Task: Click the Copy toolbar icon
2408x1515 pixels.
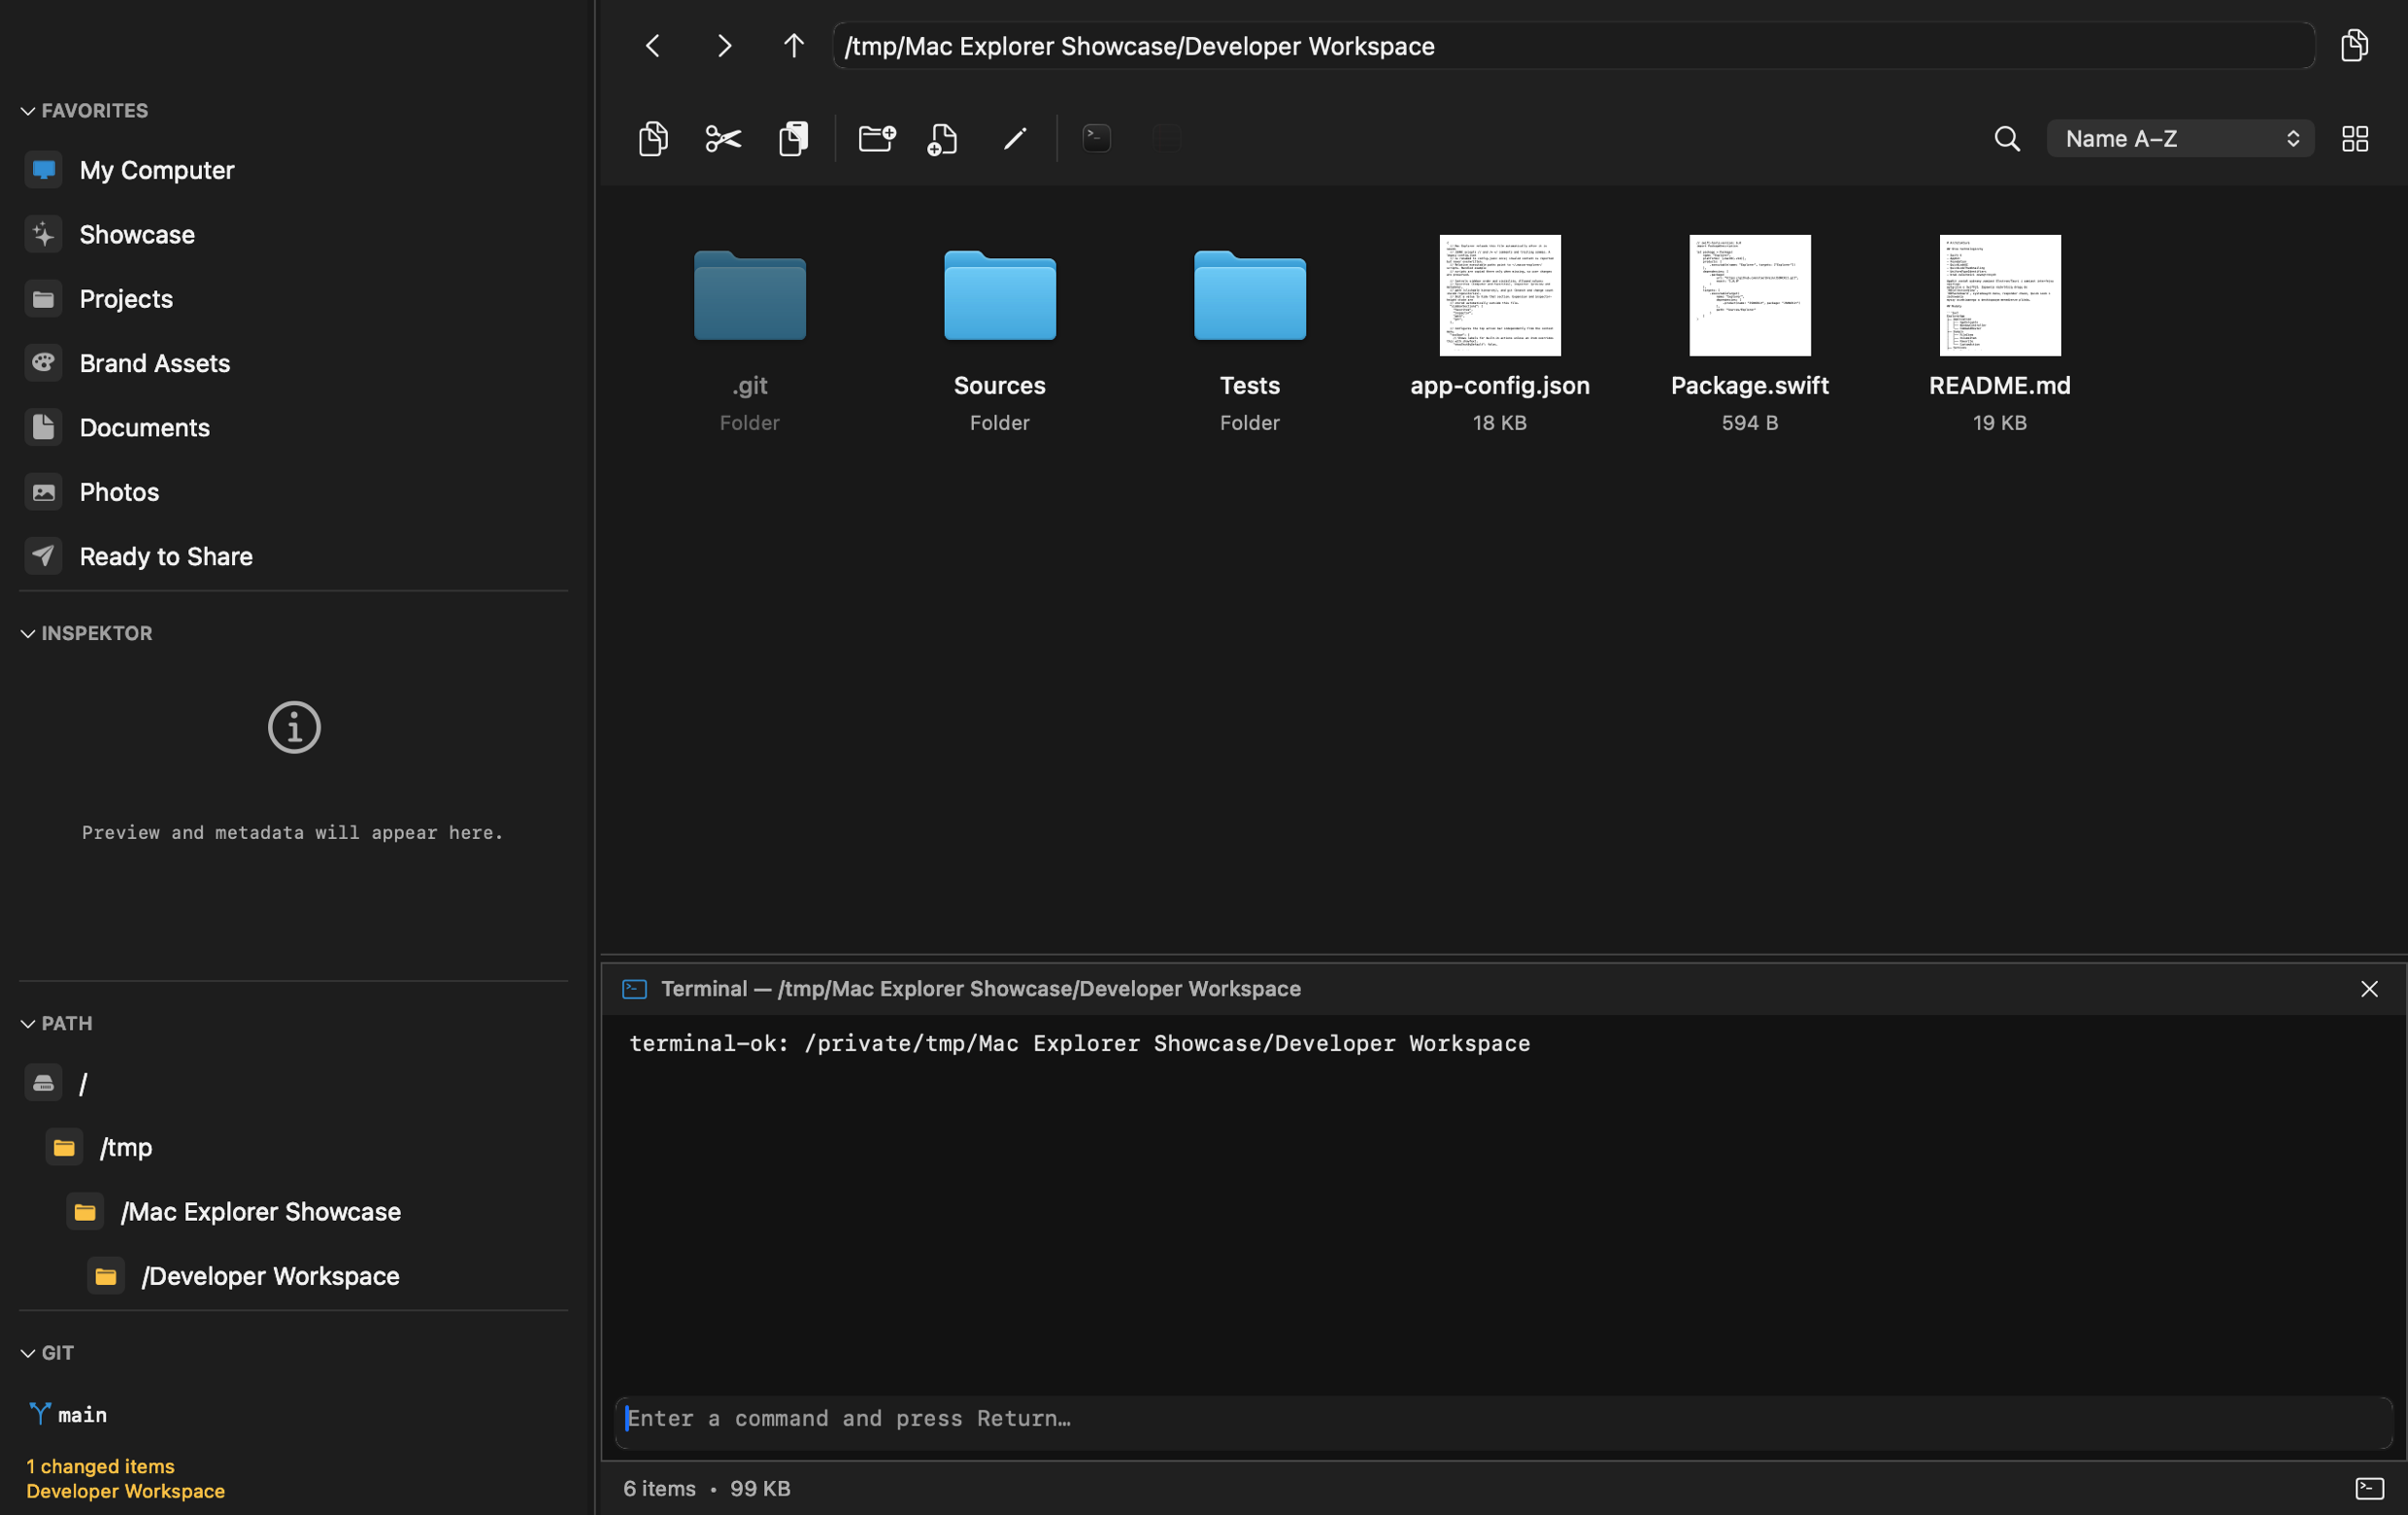Action: pyautogui.click(x=653, y=139)
